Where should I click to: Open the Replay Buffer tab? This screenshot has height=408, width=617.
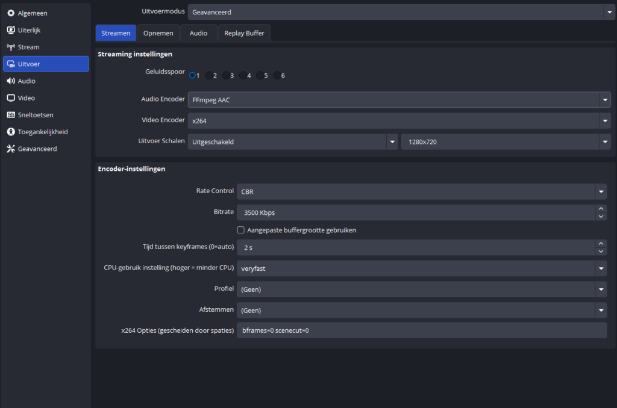pos(244,33)
